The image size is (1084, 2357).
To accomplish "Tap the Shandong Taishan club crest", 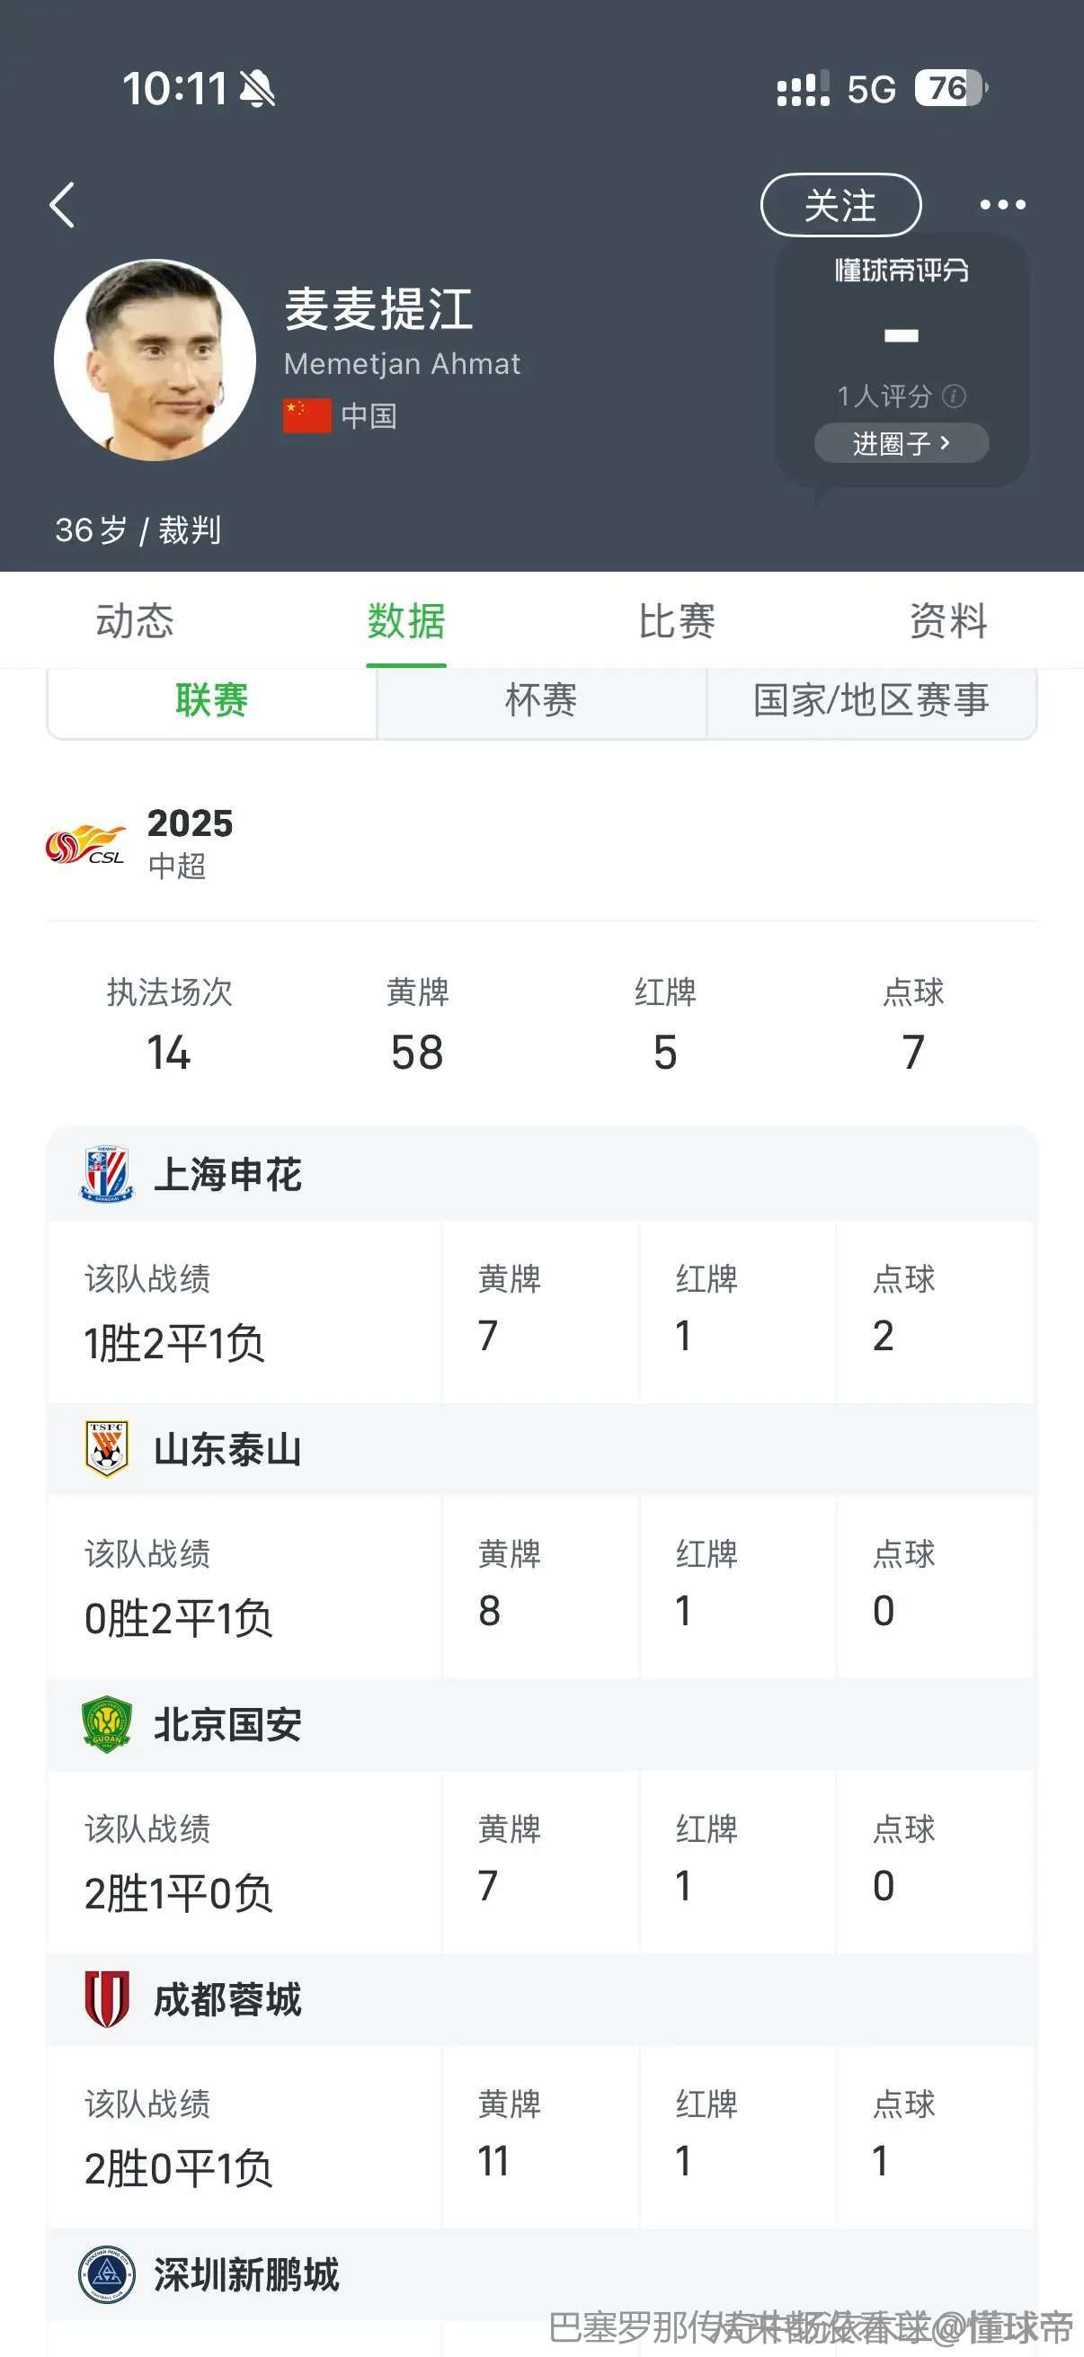I will (x=107, y=1448).
